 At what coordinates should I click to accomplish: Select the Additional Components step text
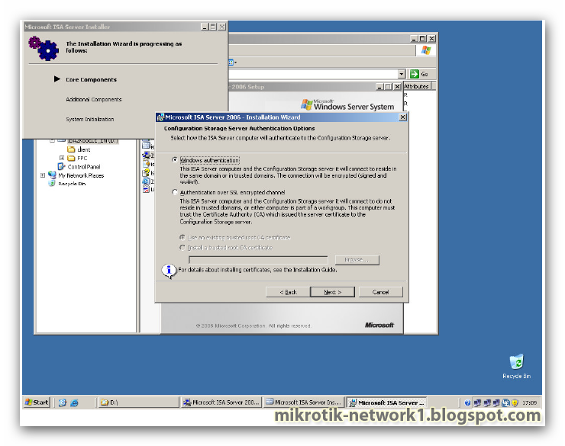click(x=94, y=99)
